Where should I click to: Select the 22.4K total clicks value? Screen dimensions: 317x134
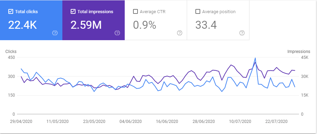[23, 25]
